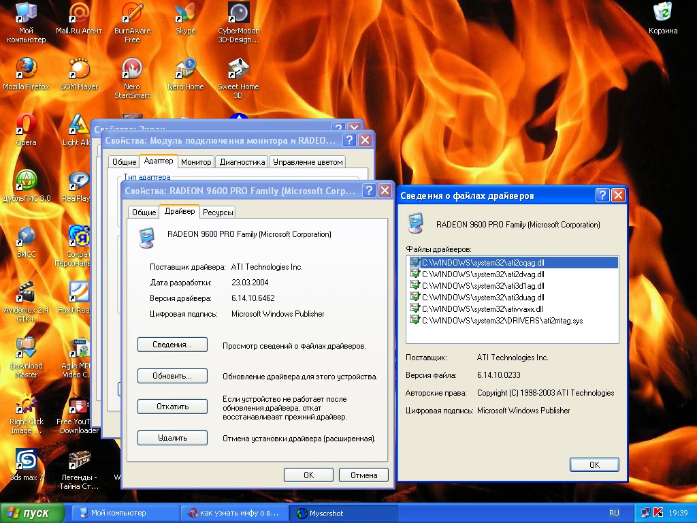Screen dimensions: 697x523
Task: Open the Диагностика tab
Action: pyautogui.click(x=242, y=162)
